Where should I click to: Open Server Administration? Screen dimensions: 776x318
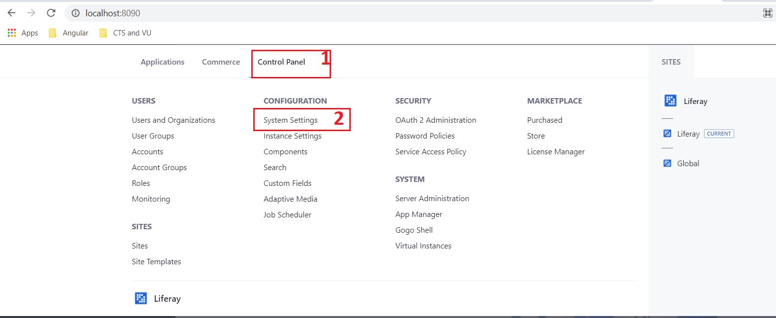point(432,199)
